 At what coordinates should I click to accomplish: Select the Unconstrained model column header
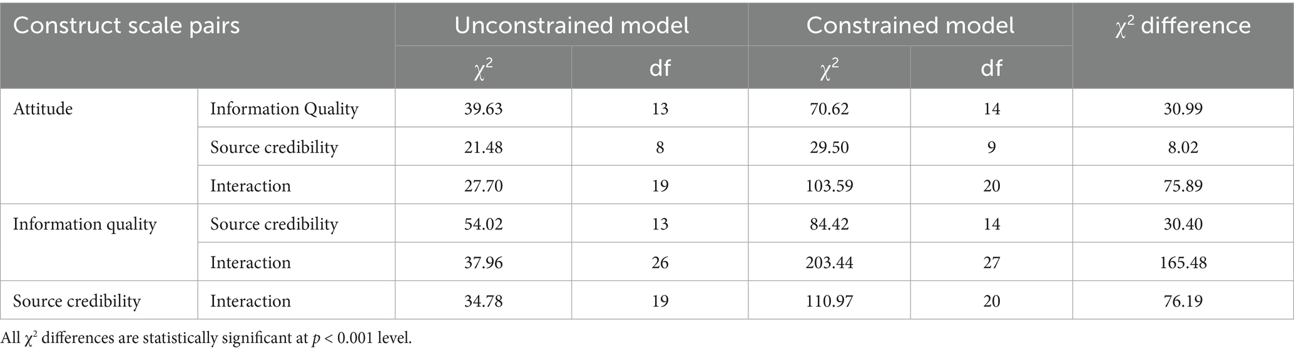pyautogui.click(x=571, y=25)
